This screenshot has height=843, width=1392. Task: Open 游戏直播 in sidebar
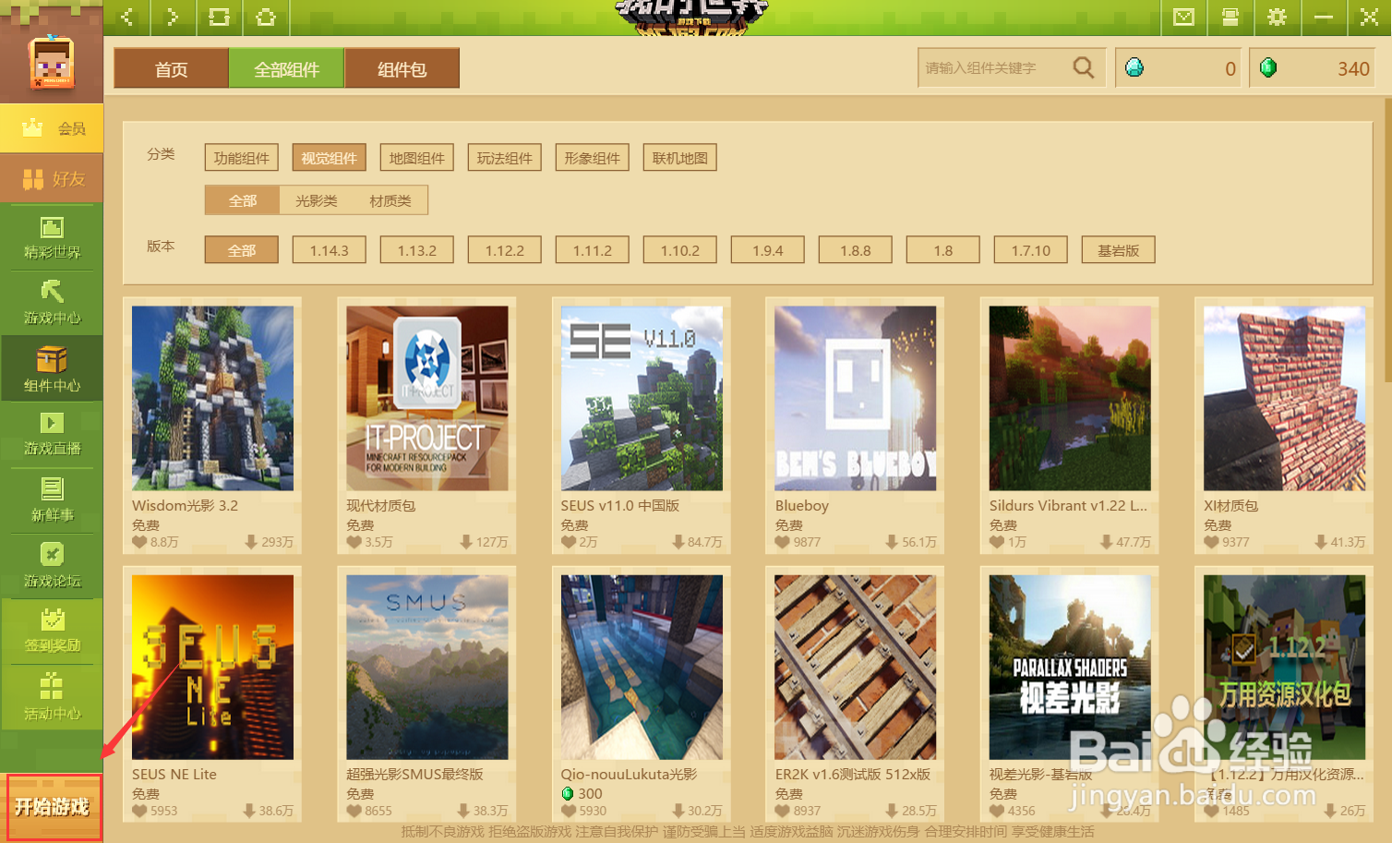(x=52, y=435)
